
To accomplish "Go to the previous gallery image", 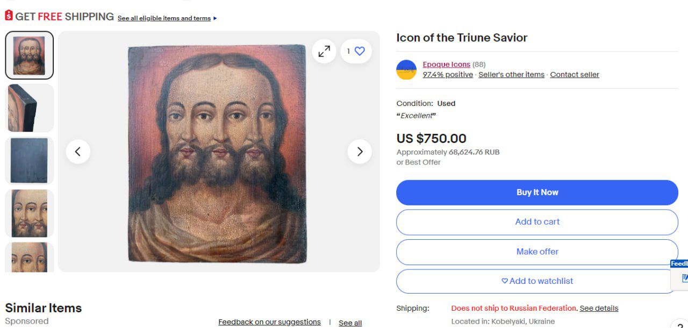I will tap(78, 152).
